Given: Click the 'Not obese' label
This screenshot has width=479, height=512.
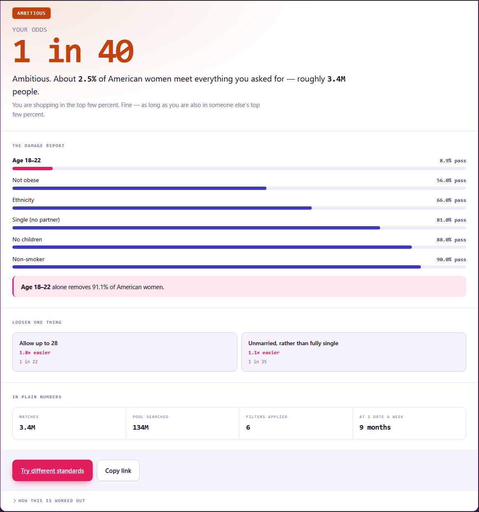Looking at the screenshot, I should click(26, 180).
